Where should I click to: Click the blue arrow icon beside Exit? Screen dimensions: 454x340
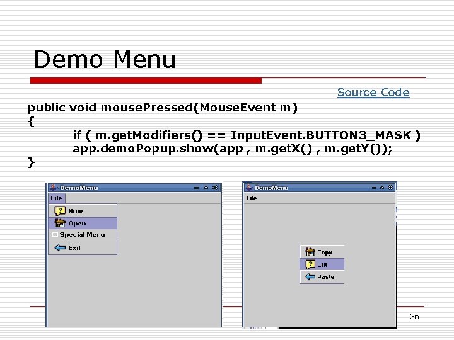(61, 247)
